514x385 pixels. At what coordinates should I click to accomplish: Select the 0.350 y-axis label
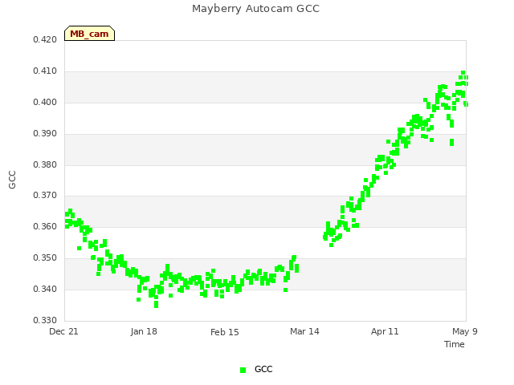tap(45, 258)
